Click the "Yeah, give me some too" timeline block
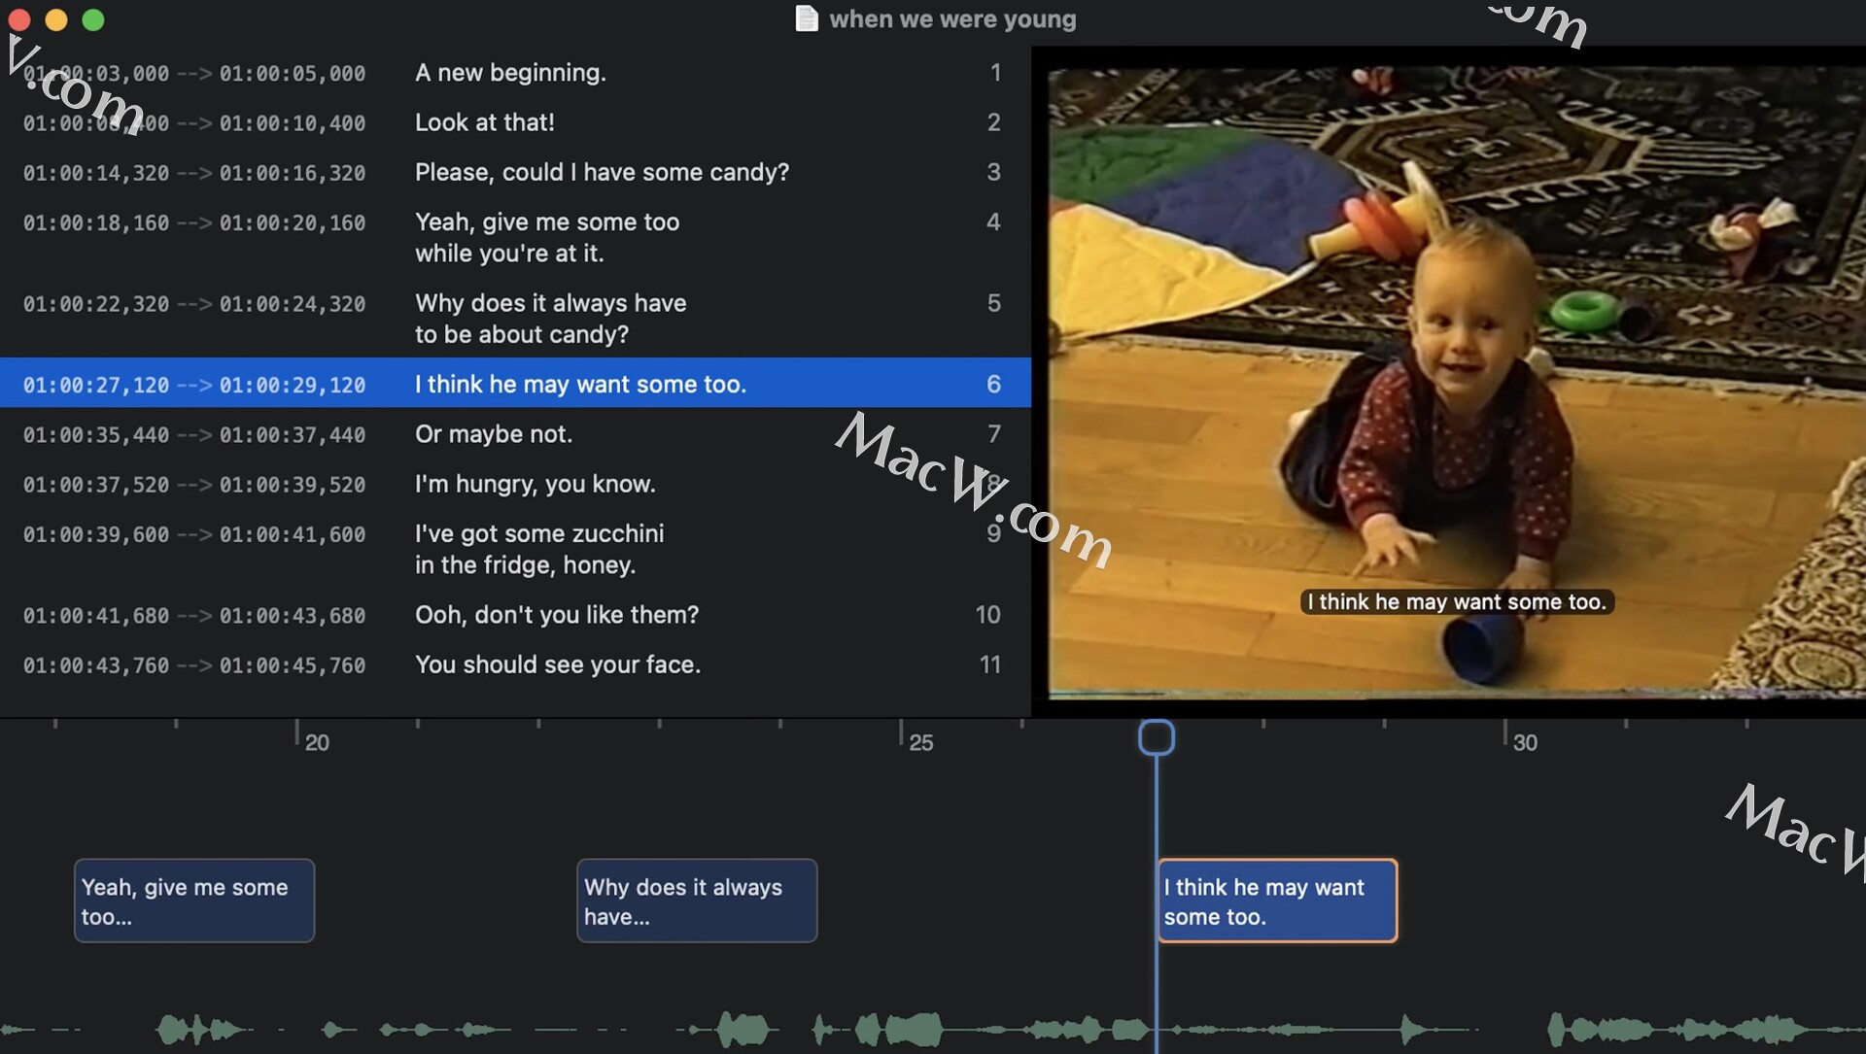The image size is (1866, 1054). (x=193, y=901)
